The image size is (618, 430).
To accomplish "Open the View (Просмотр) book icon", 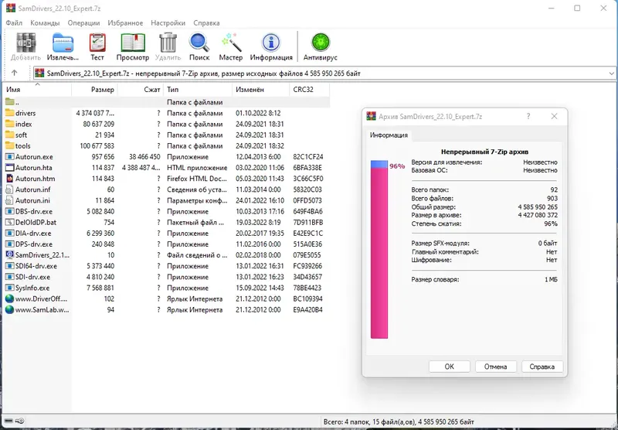I will pyautogui.click(x=133, y=43).
